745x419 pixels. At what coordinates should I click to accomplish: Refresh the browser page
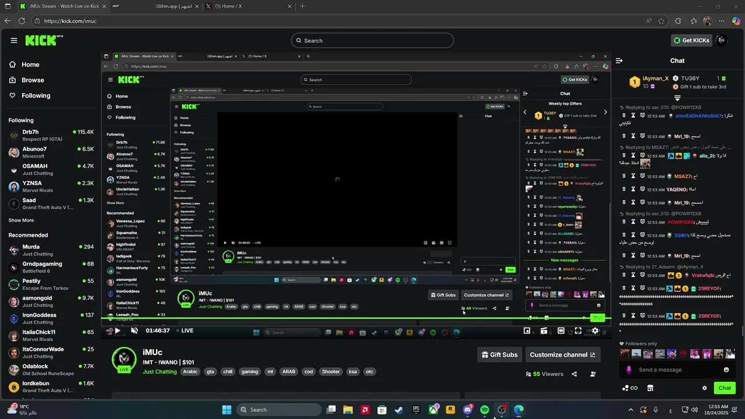22,21
